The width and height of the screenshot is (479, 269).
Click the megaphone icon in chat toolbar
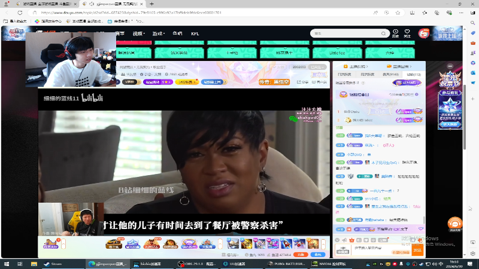(345, 240)
